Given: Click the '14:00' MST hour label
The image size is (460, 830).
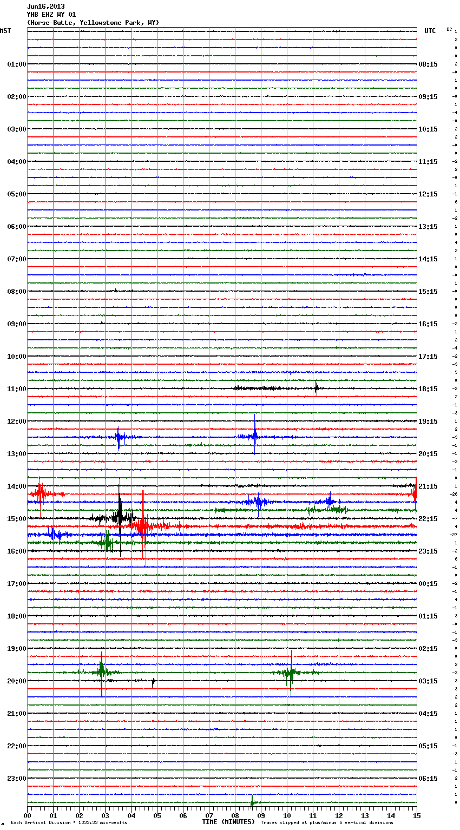Looking at the screenshot, I should [x=16, y=486].
